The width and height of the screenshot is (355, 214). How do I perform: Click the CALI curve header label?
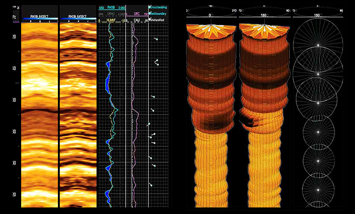click(137, 20)
